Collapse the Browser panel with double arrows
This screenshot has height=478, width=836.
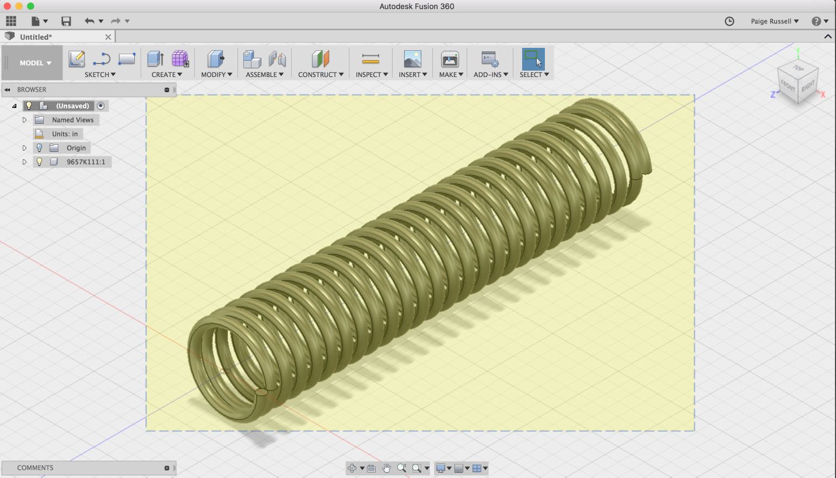pyautogui.click(x=8, y=90)
